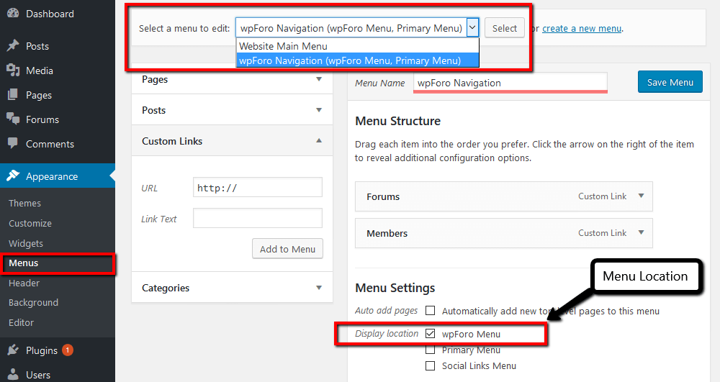Click the Save Menu button
The height and width of the screenshot is (382, 720).
pyautogui.click(x=670, y=82)
